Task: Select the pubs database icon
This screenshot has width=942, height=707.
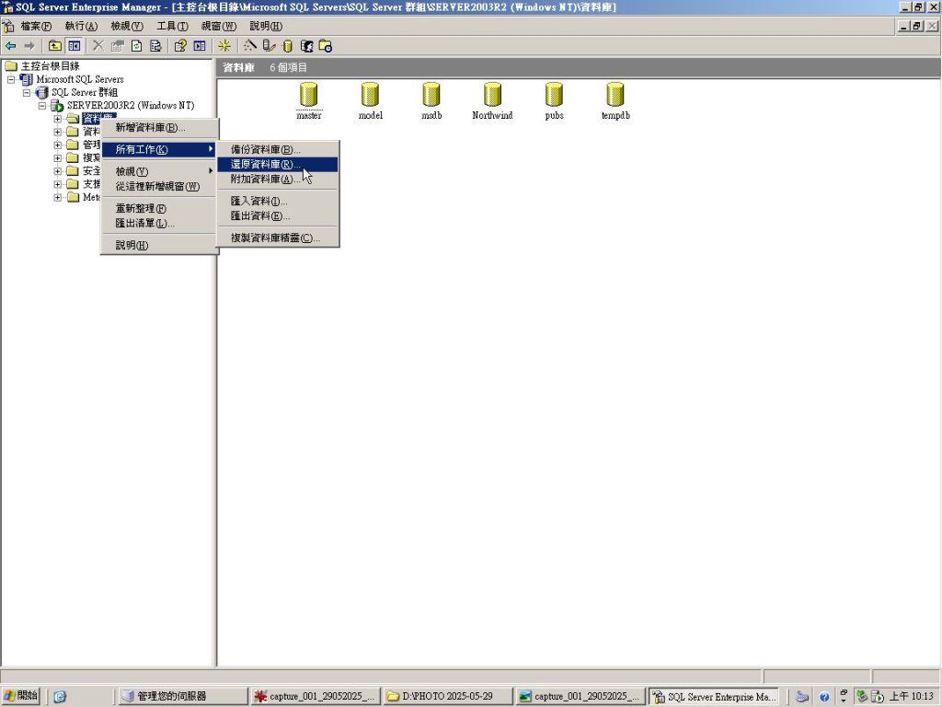Action: click(x=554, y=95)
